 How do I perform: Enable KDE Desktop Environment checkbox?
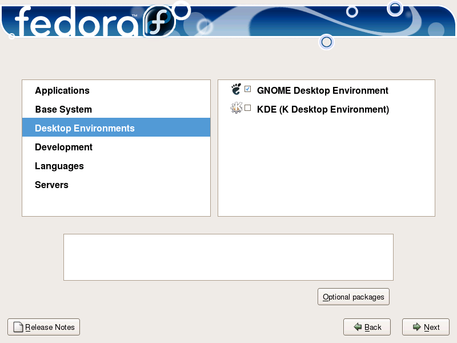pyautogui.click(x=248, y=108)
